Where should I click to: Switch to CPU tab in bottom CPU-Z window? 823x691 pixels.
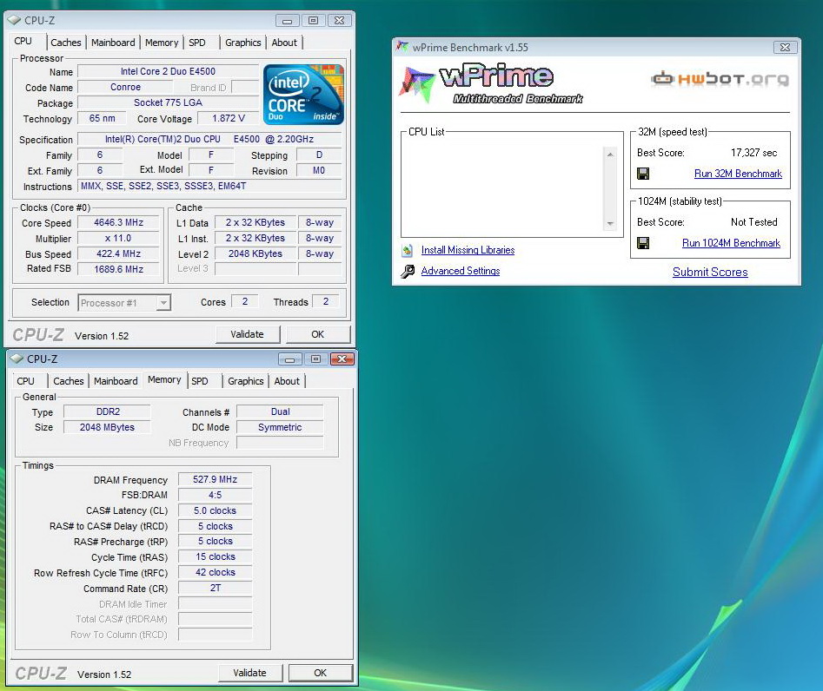[x=26, y=381]
